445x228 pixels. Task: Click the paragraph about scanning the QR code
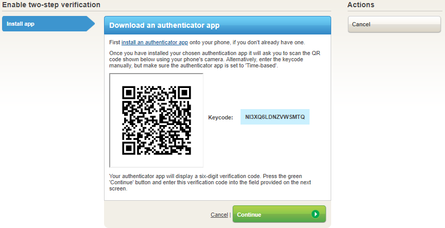click(215, 59)
